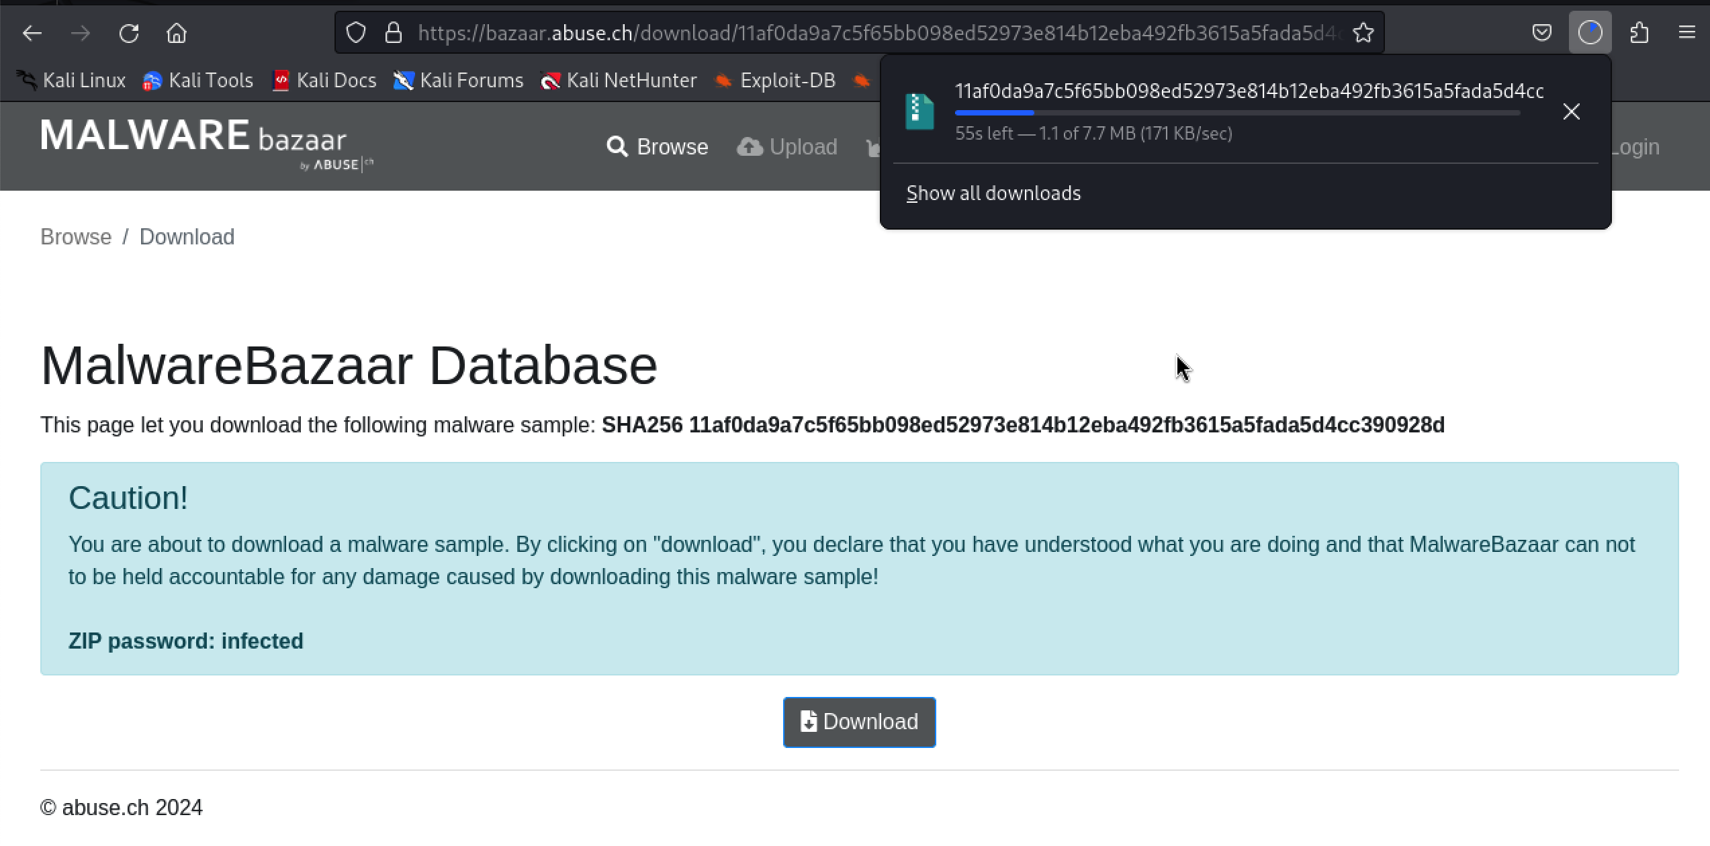This screenshot has height=846, width=1710.
Task: Open the Upload navigation item
Action: 787,147
